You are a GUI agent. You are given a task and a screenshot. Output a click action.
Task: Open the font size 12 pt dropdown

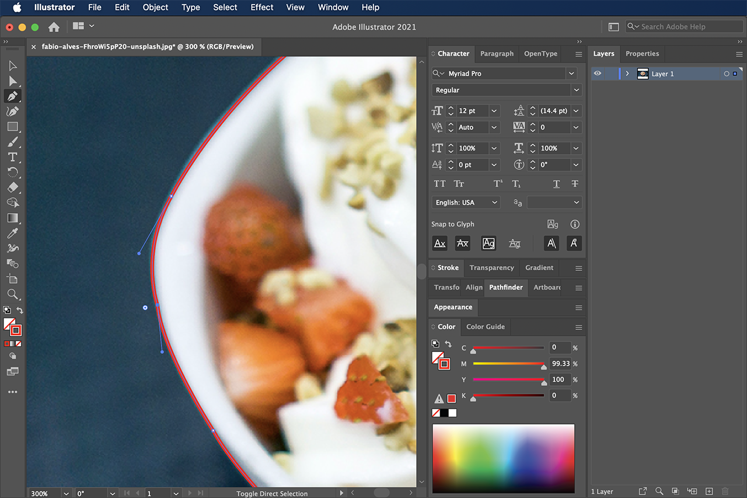tap(494, 111)
